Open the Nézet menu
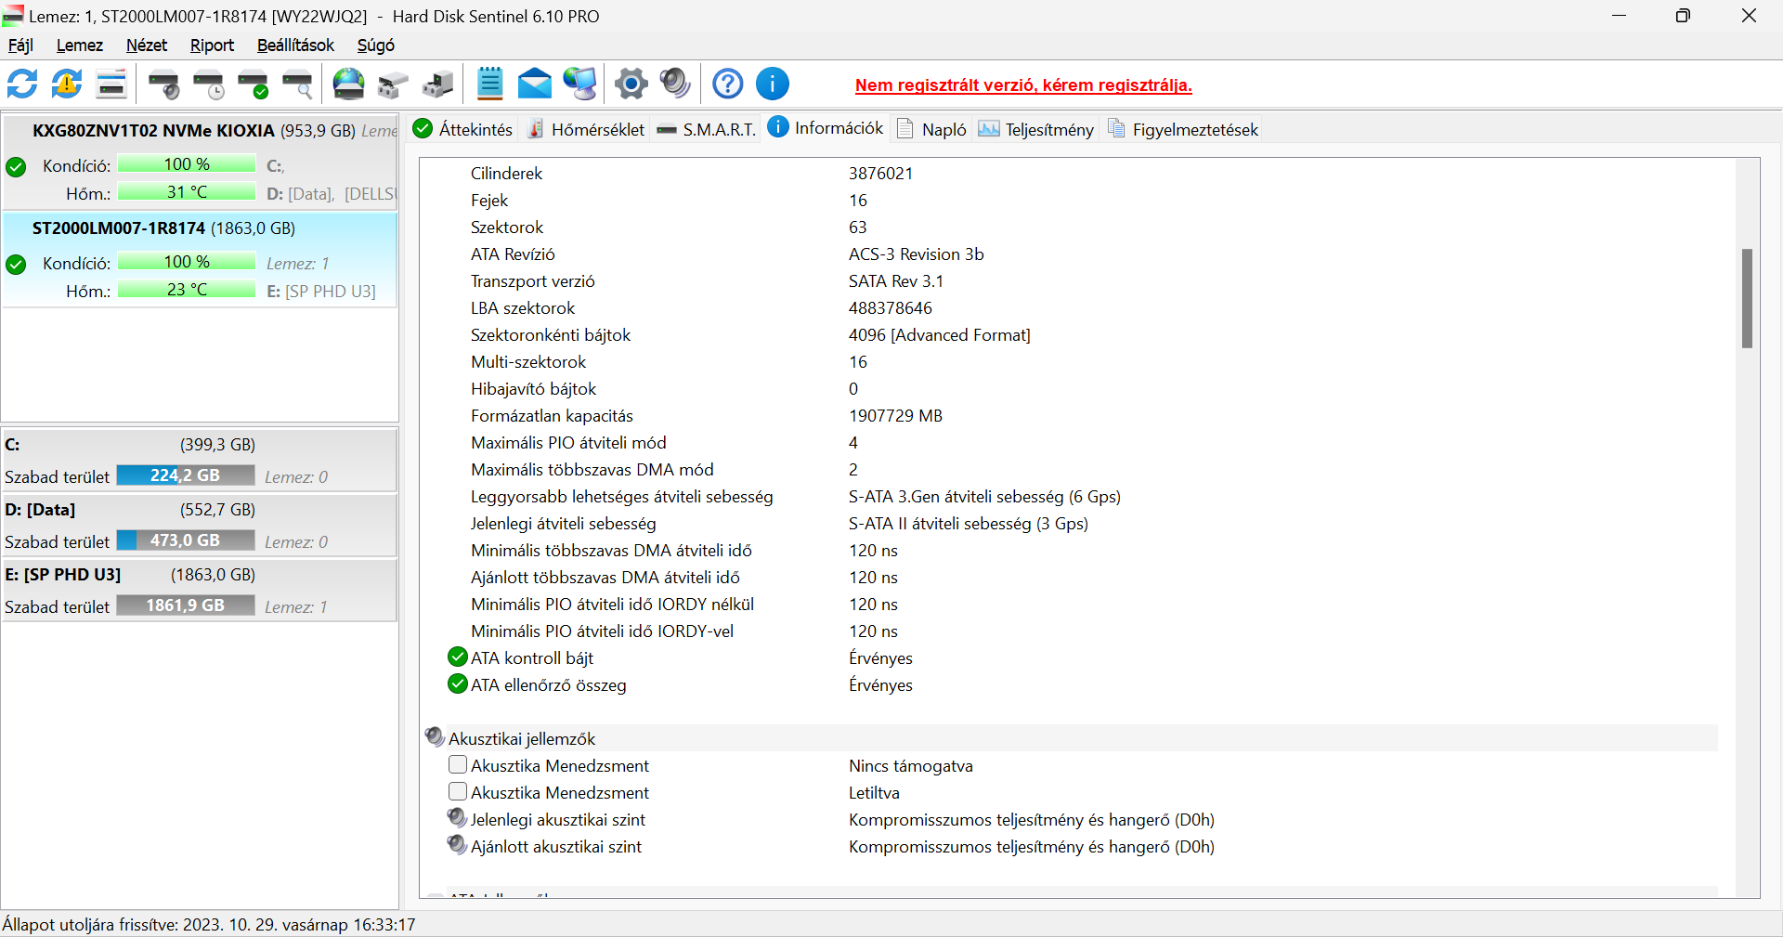This screenshot has height=937, width=1783. 147,45
